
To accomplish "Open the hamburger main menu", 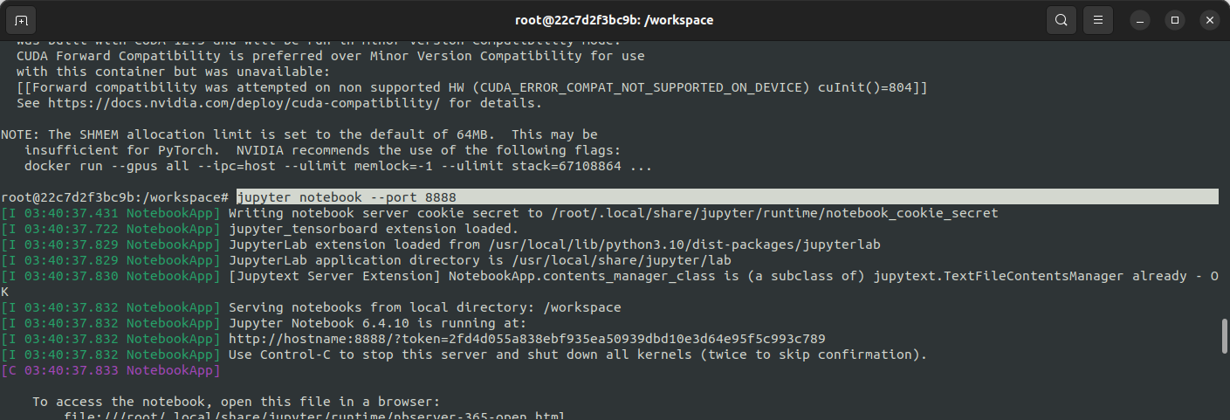I will [1098, 19].
